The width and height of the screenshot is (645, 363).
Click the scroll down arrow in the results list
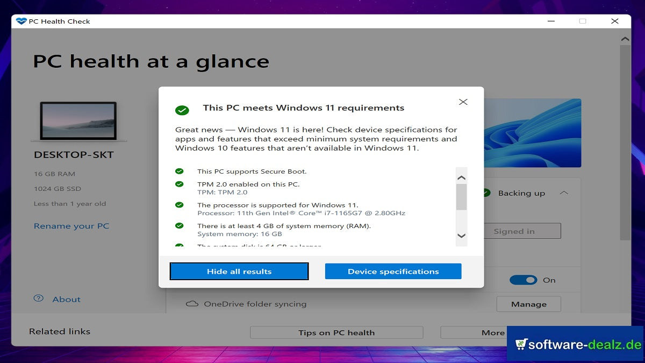(x=460, y=234)
